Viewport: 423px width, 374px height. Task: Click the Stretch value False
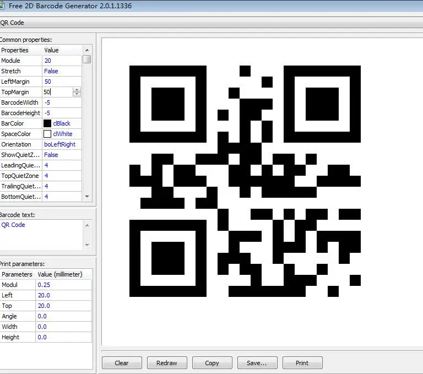click(x=51, y=71)
